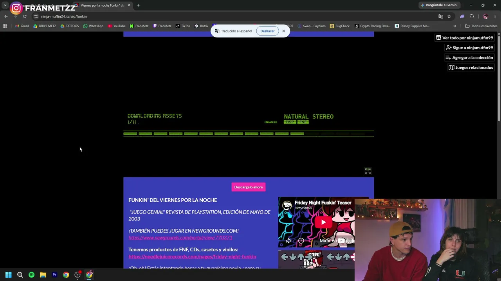Open Windows taskbar search

(x=20, y=275)
